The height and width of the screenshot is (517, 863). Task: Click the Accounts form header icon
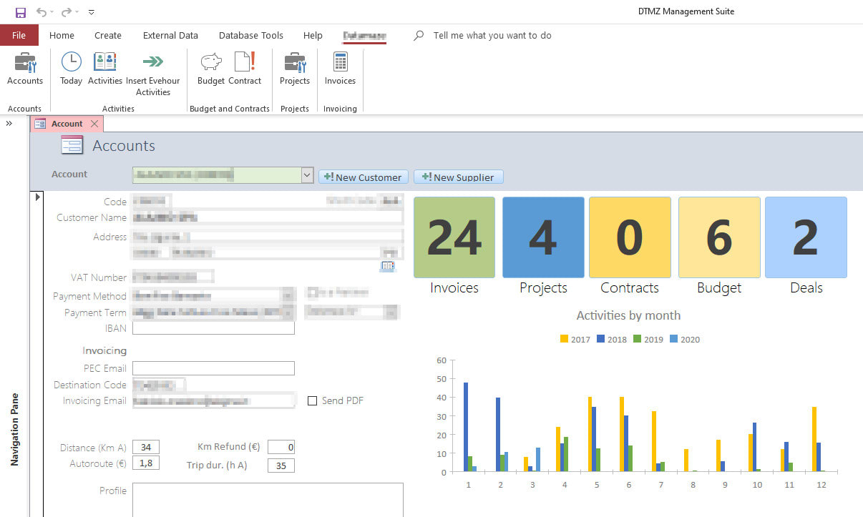click(72, 145)
